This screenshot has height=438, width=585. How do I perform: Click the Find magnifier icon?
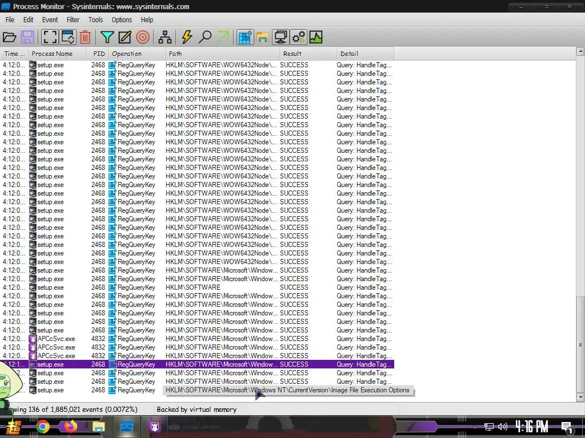[x=205, y=37]
